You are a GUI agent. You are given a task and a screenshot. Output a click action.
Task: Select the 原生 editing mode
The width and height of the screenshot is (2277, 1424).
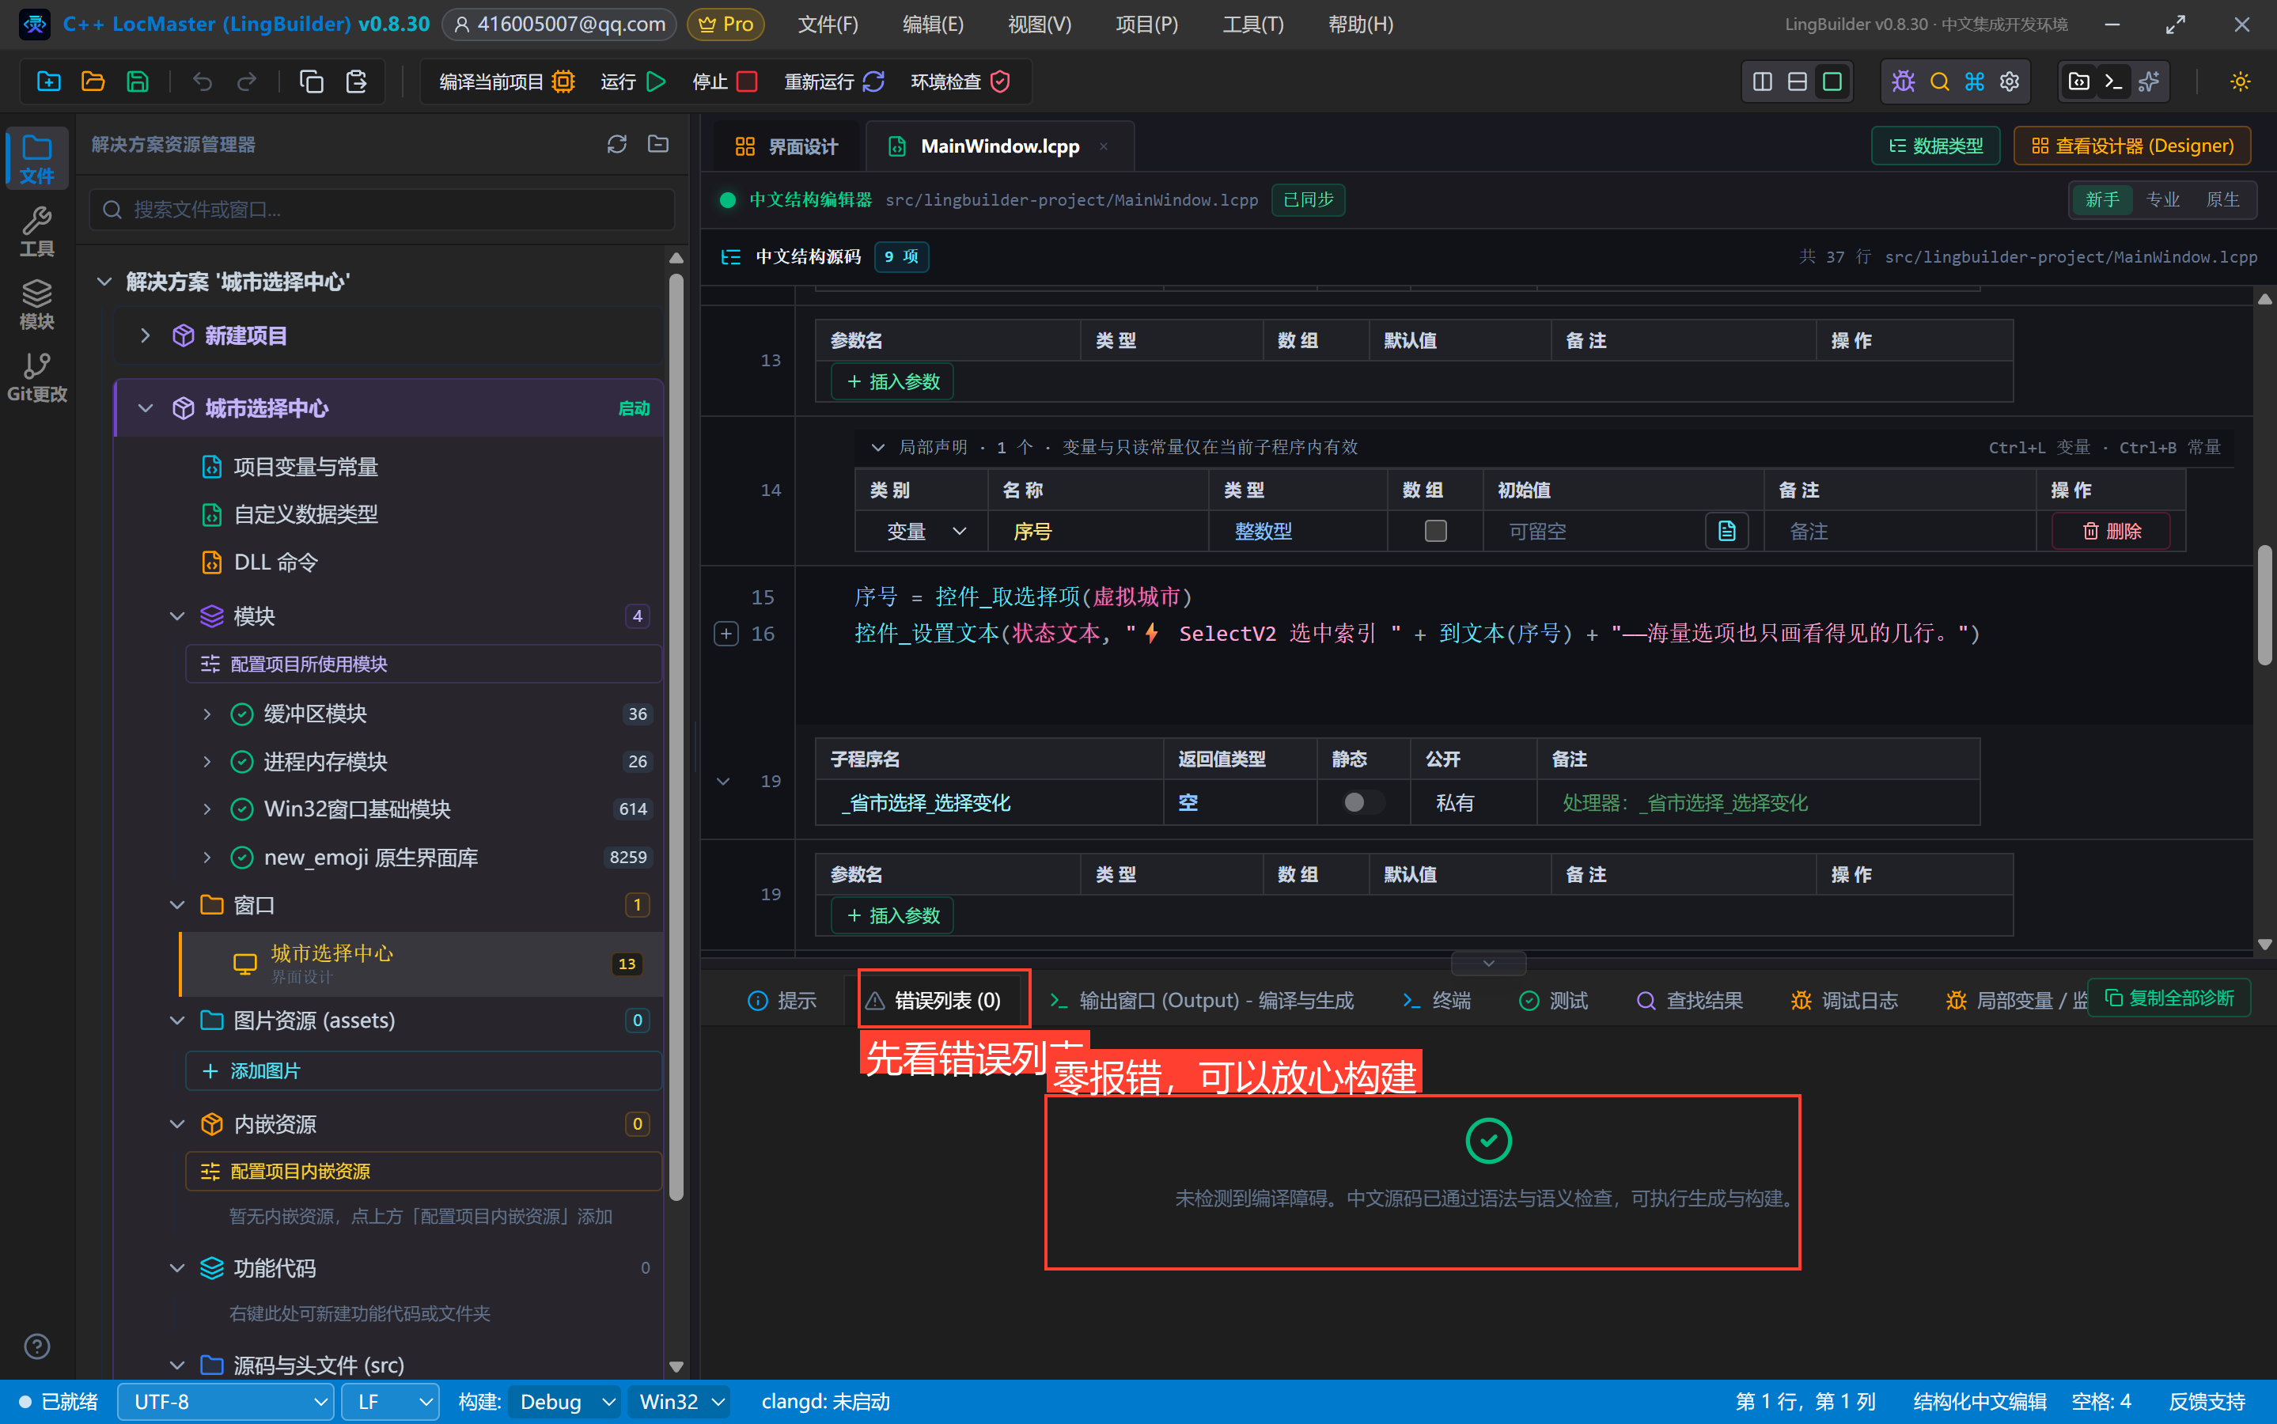coord(2222,199)
